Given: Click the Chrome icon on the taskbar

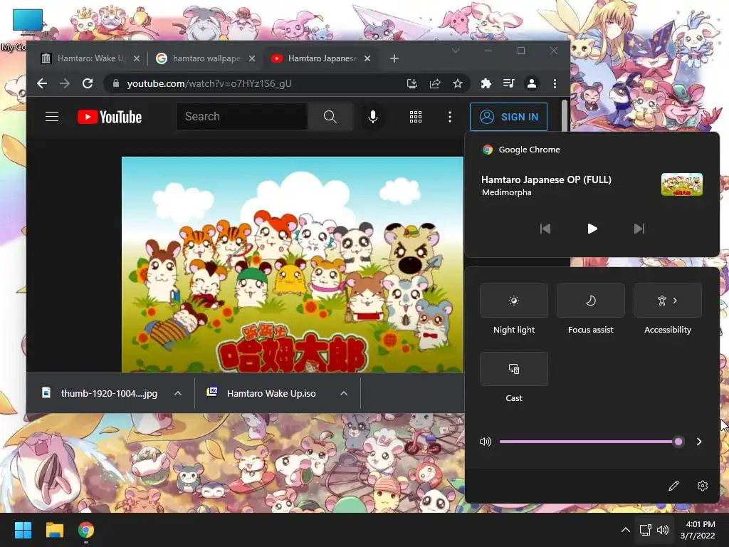Looking at the screenshot, I should pyautogui.click(x=86, y=530).
